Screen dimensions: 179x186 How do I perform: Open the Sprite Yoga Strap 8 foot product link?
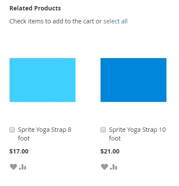click(45, 134)
